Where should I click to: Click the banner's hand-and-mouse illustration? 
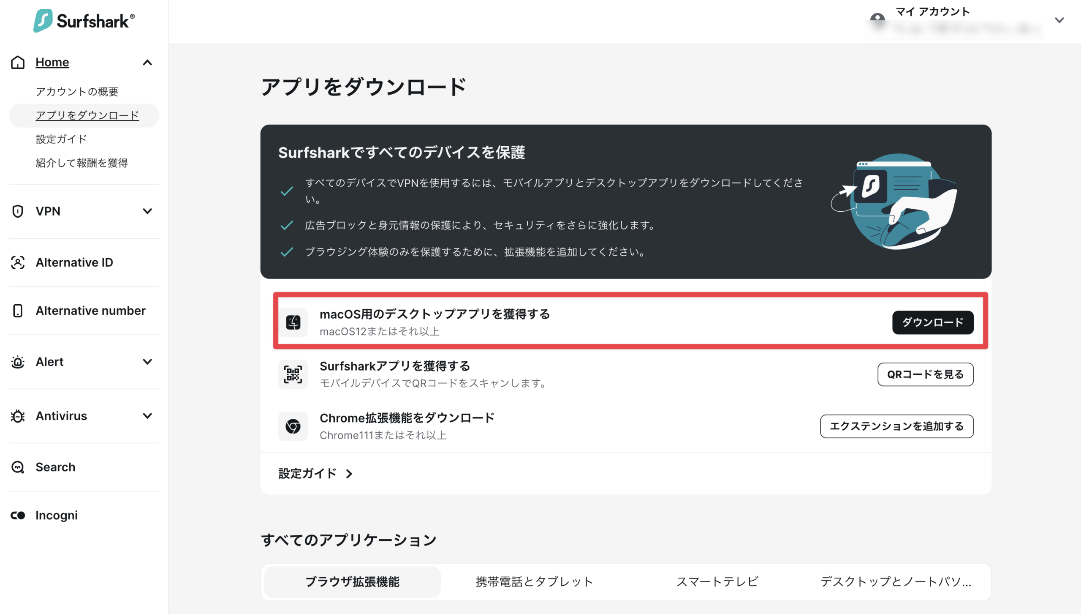(x=894, y=201)
